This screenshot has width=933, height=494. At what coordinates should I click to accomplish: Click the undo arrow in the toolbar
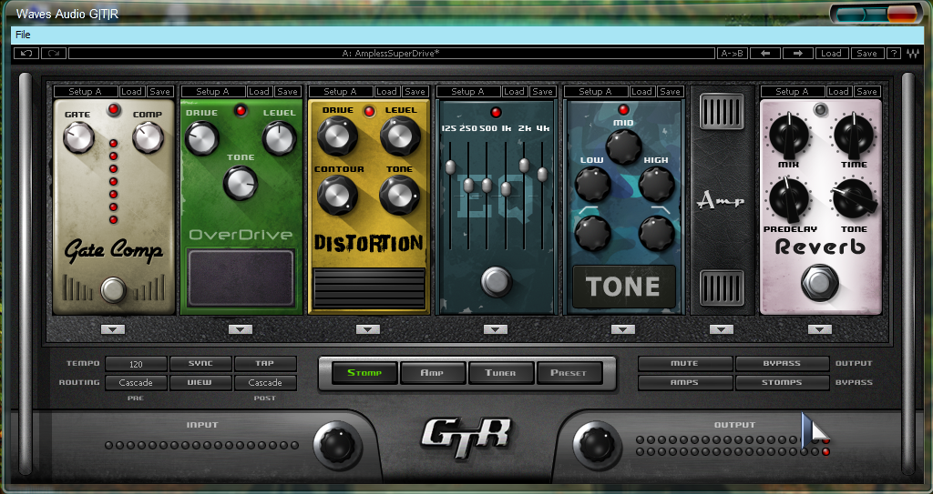tap(26, 54)
